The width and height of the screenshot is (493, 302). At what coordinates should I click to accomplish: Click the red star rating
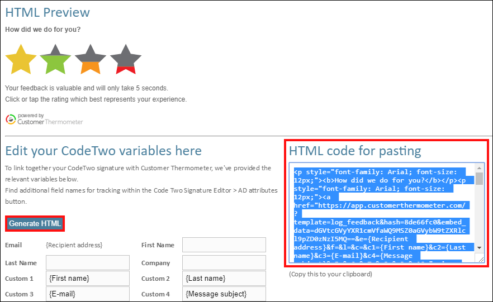[x=126, y=60]
